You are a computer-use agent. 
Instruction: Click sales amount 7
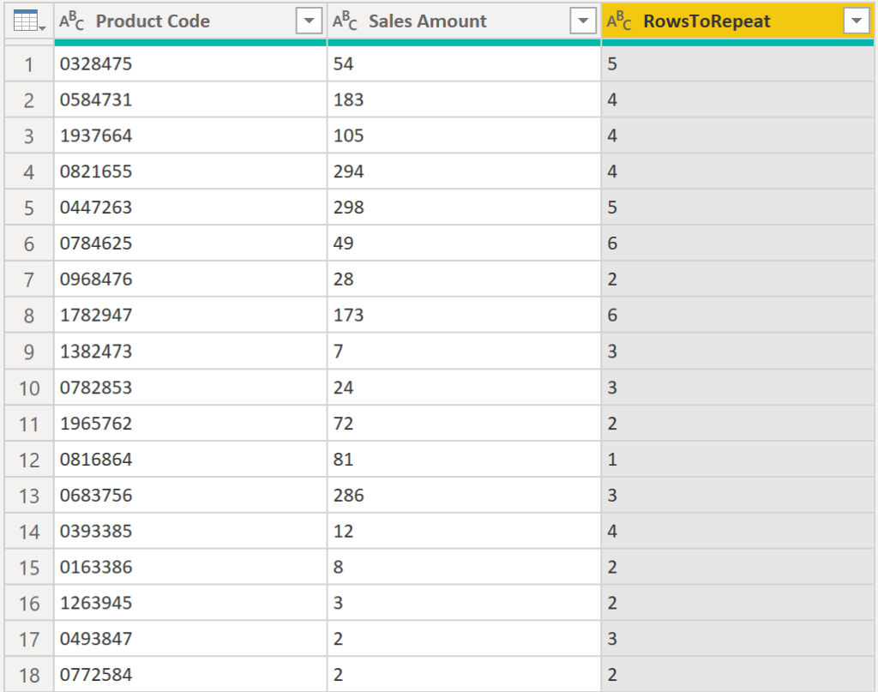[338, 351]
